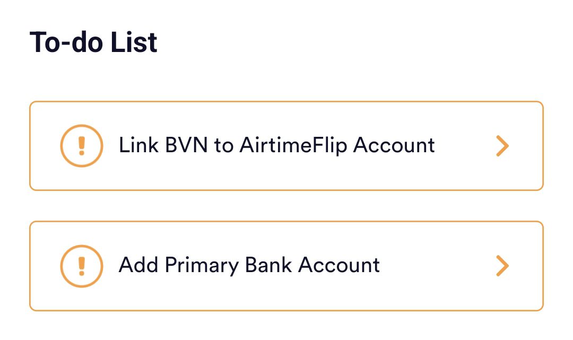Click anywhere inside the second to-do card

point(286,265)
